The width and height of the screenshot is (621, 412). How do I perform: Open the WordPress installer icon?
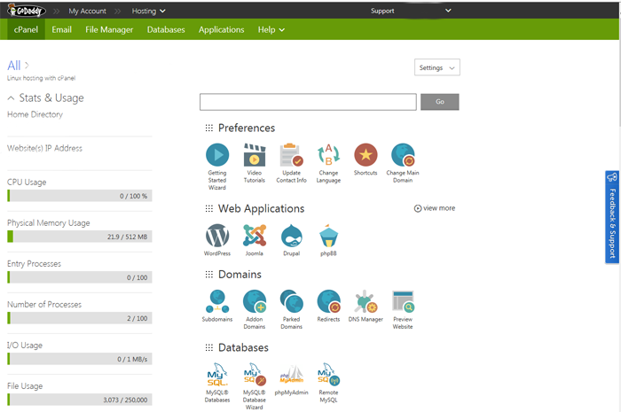click(x=216, y=236)
